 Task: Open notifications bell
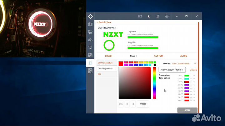tap(158, 16)
